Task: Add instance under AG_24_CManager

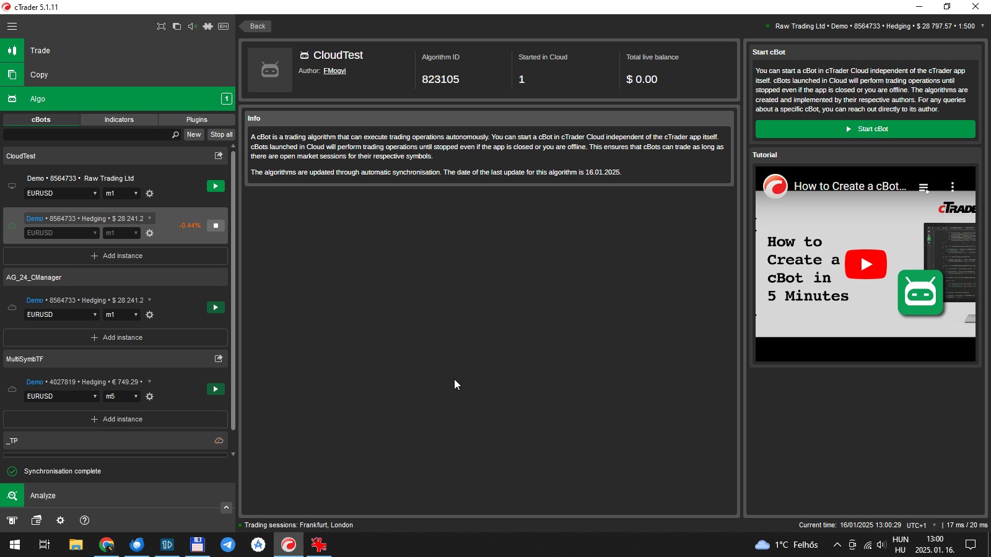Action: coord(115,337)
